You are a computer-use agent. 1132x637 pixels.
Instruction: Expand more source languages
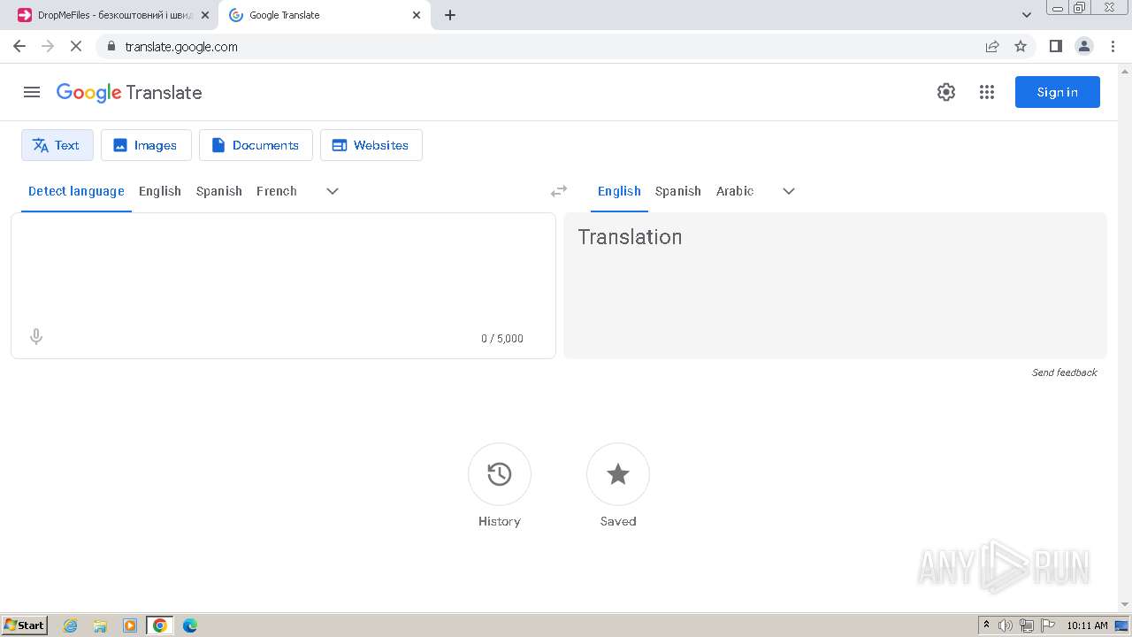[333, 191]
